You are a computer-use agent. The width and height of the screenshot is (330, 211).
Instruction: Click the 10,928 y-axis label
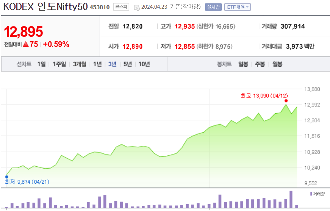[312, 152]
